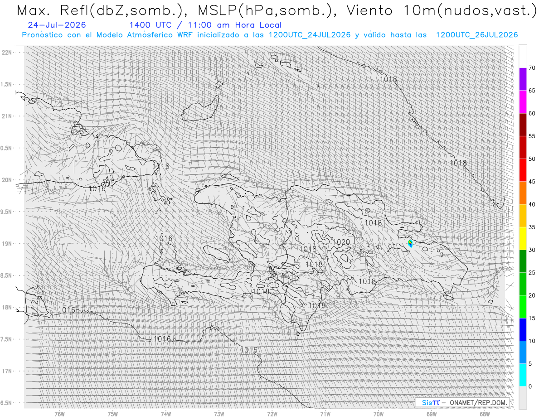Click the colorbar label 15

click(532, 318)
